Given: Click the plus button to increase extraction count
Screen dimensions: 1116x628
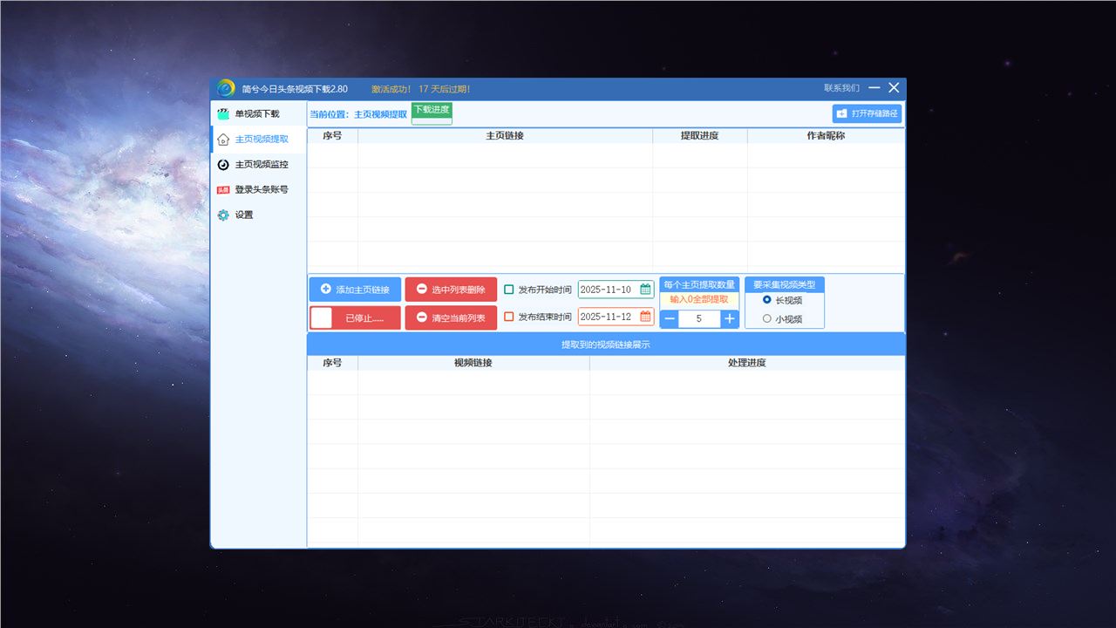Looking at the screenshot, I should (730, 319).
